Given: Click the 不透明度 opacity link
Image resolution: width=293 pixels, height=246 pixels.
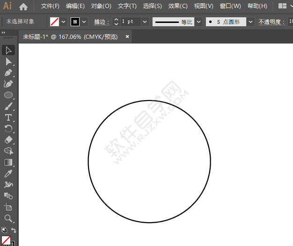Looking at the screenshot, I should pyautogui.click(x=270, y=22).
